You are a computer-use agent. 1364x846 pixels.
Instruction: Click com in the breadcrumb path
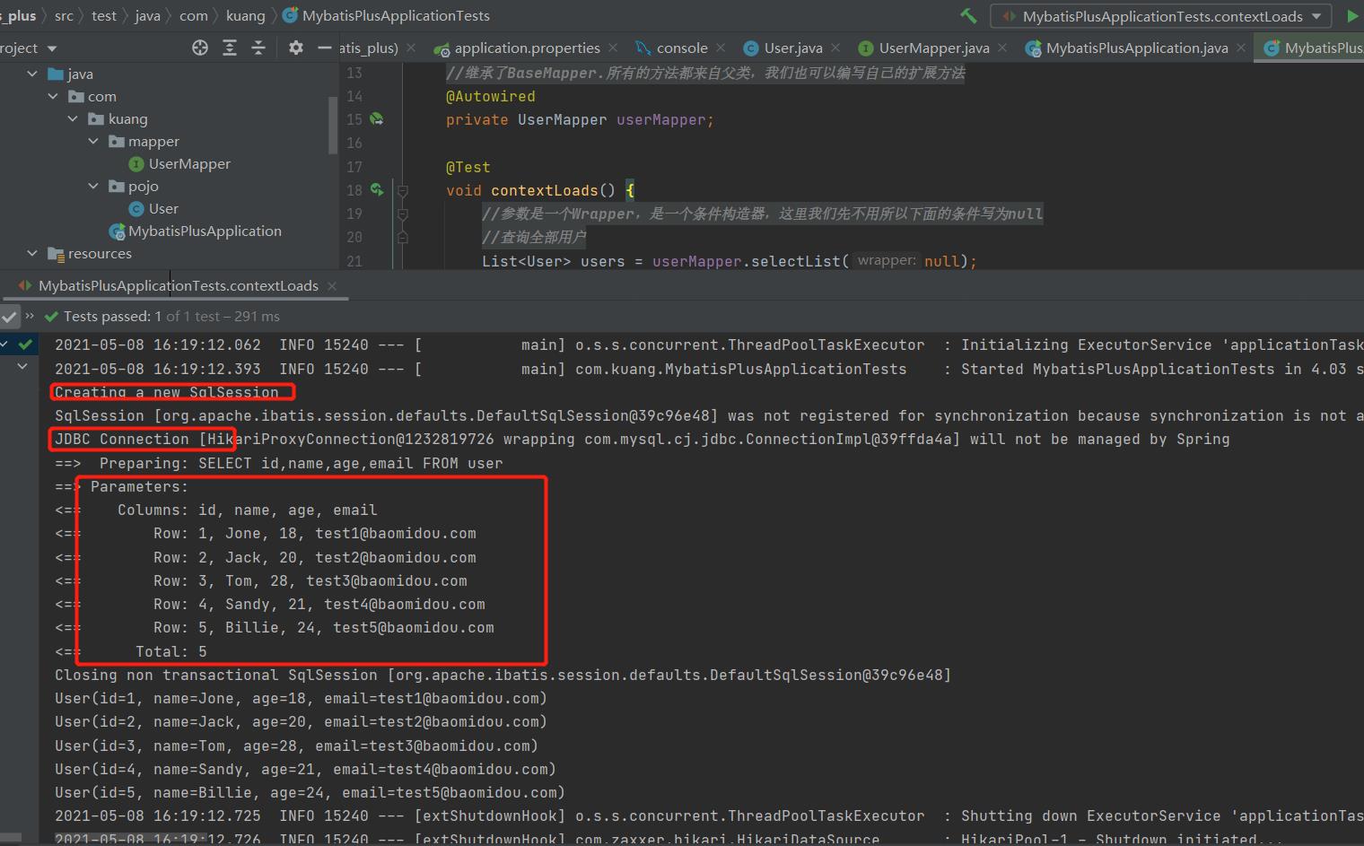click(193, 15)
